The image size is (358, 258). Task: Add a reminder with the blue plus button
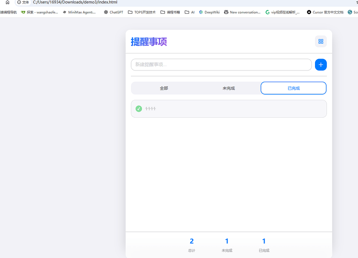click(321, 65)
